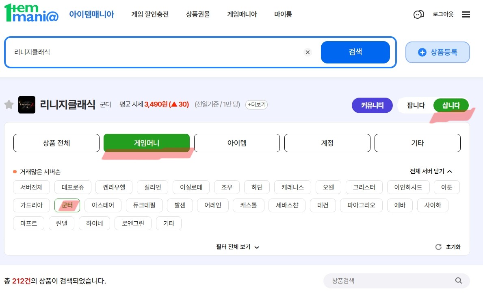483x299 pixels.
Task: Select the 린델 server
Action: [62, 223]
